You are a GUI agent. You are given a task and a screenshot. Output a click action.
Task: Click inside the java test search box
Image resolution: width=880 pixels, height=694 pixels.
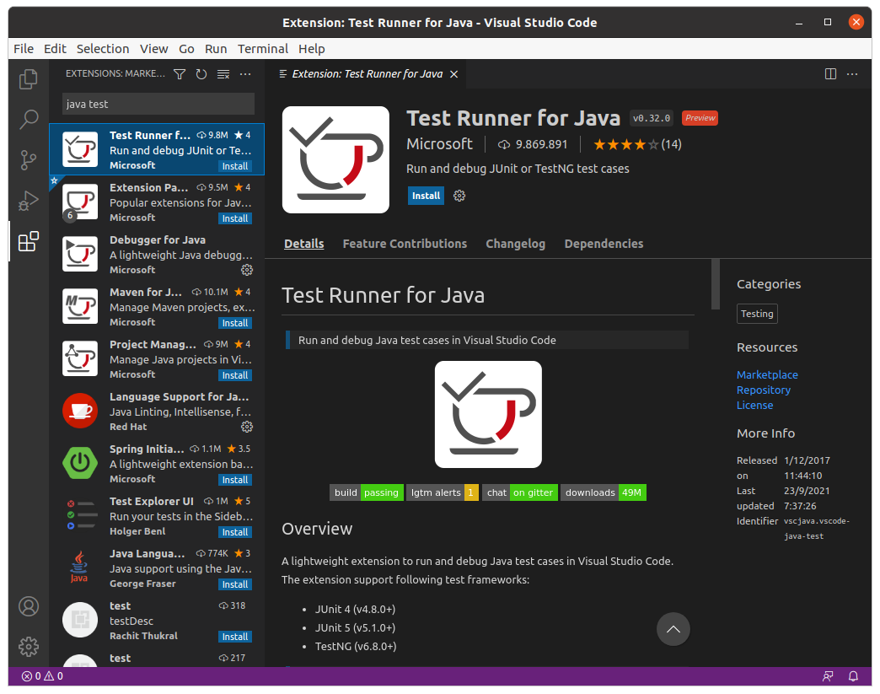pyautogui.click(x=156, y=103)
